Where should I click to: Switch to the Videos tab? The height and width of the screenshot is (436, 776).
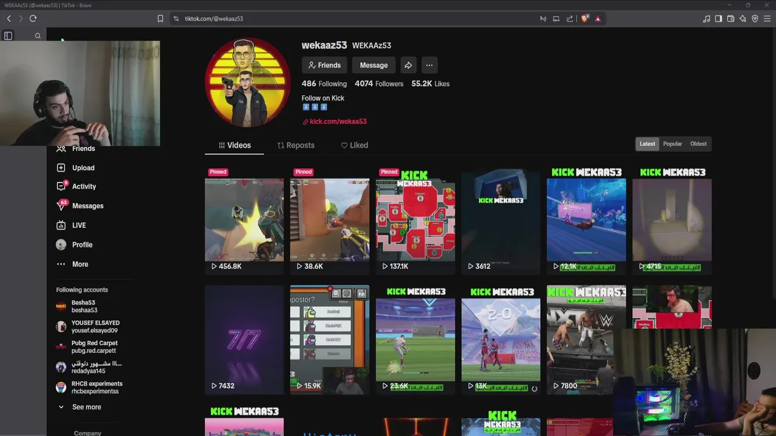pos(234,145)
